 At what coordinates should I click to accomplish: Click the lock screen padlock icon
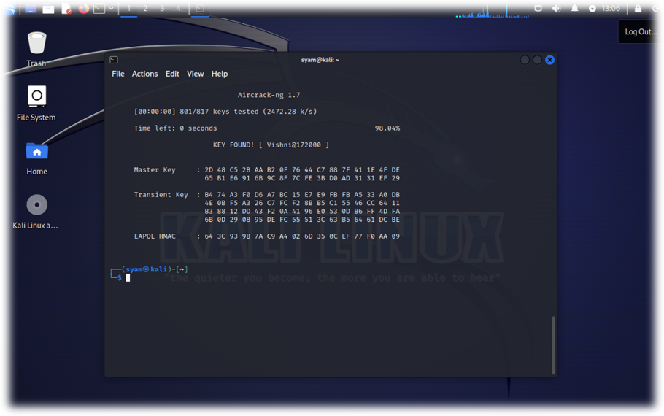[638, 9]
